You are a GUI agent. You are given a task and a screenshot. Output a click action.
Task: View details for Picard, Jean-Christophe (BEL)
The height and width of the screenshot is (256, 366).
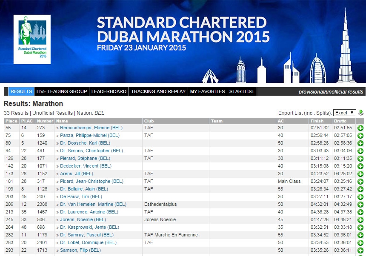click(x=92, y=182)
